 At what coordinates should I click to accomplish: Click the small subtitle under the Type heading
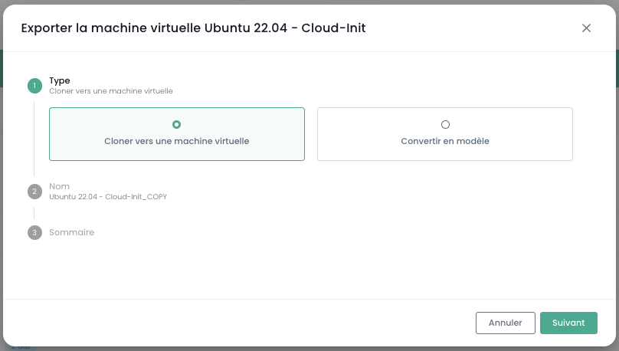tap(111, 91)
